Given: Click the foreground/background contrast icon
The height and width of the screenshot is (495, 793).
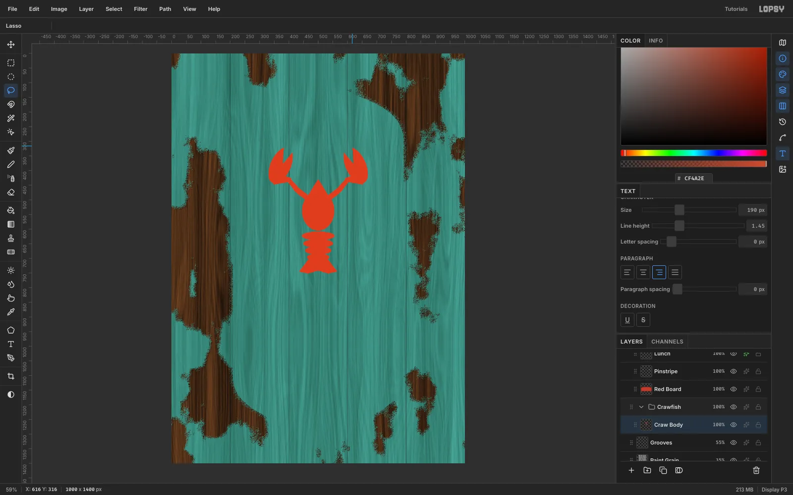Looking at the screenshot, I should [x=11, y=395].
